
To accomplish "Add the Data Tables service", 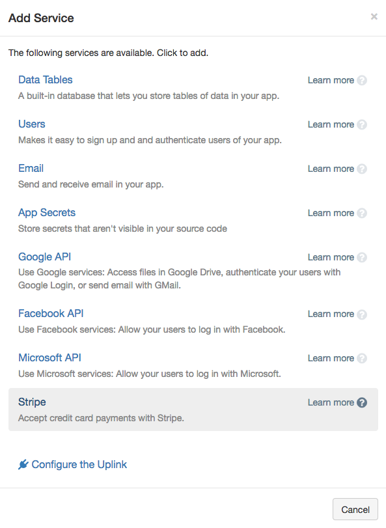I will click(x=46, y=80).
